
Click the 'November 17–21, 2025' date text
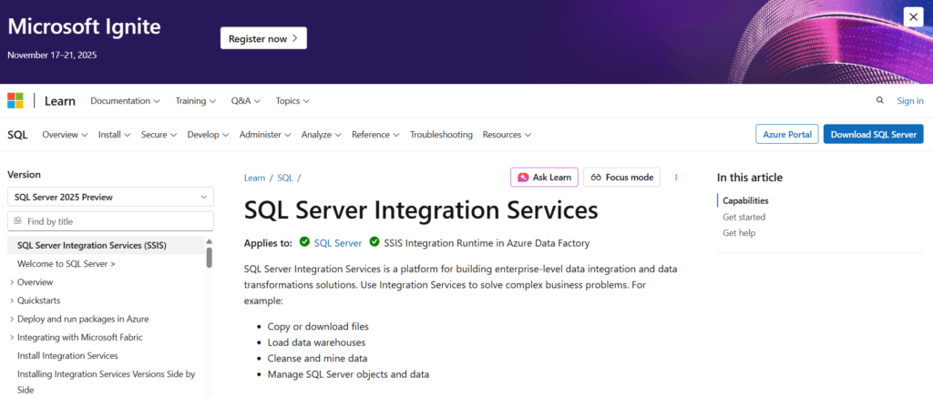52,55
